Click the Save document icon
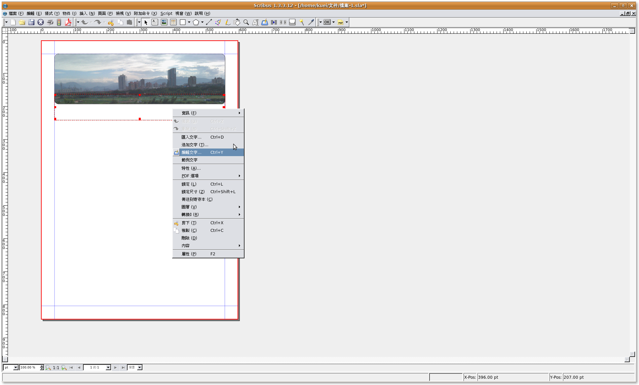 coord(31,22)
